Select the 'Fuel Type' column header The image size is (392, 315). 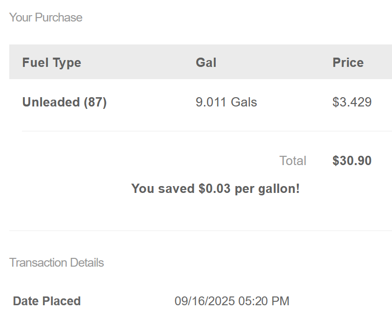pyautogui.click(x=52, y=63)
